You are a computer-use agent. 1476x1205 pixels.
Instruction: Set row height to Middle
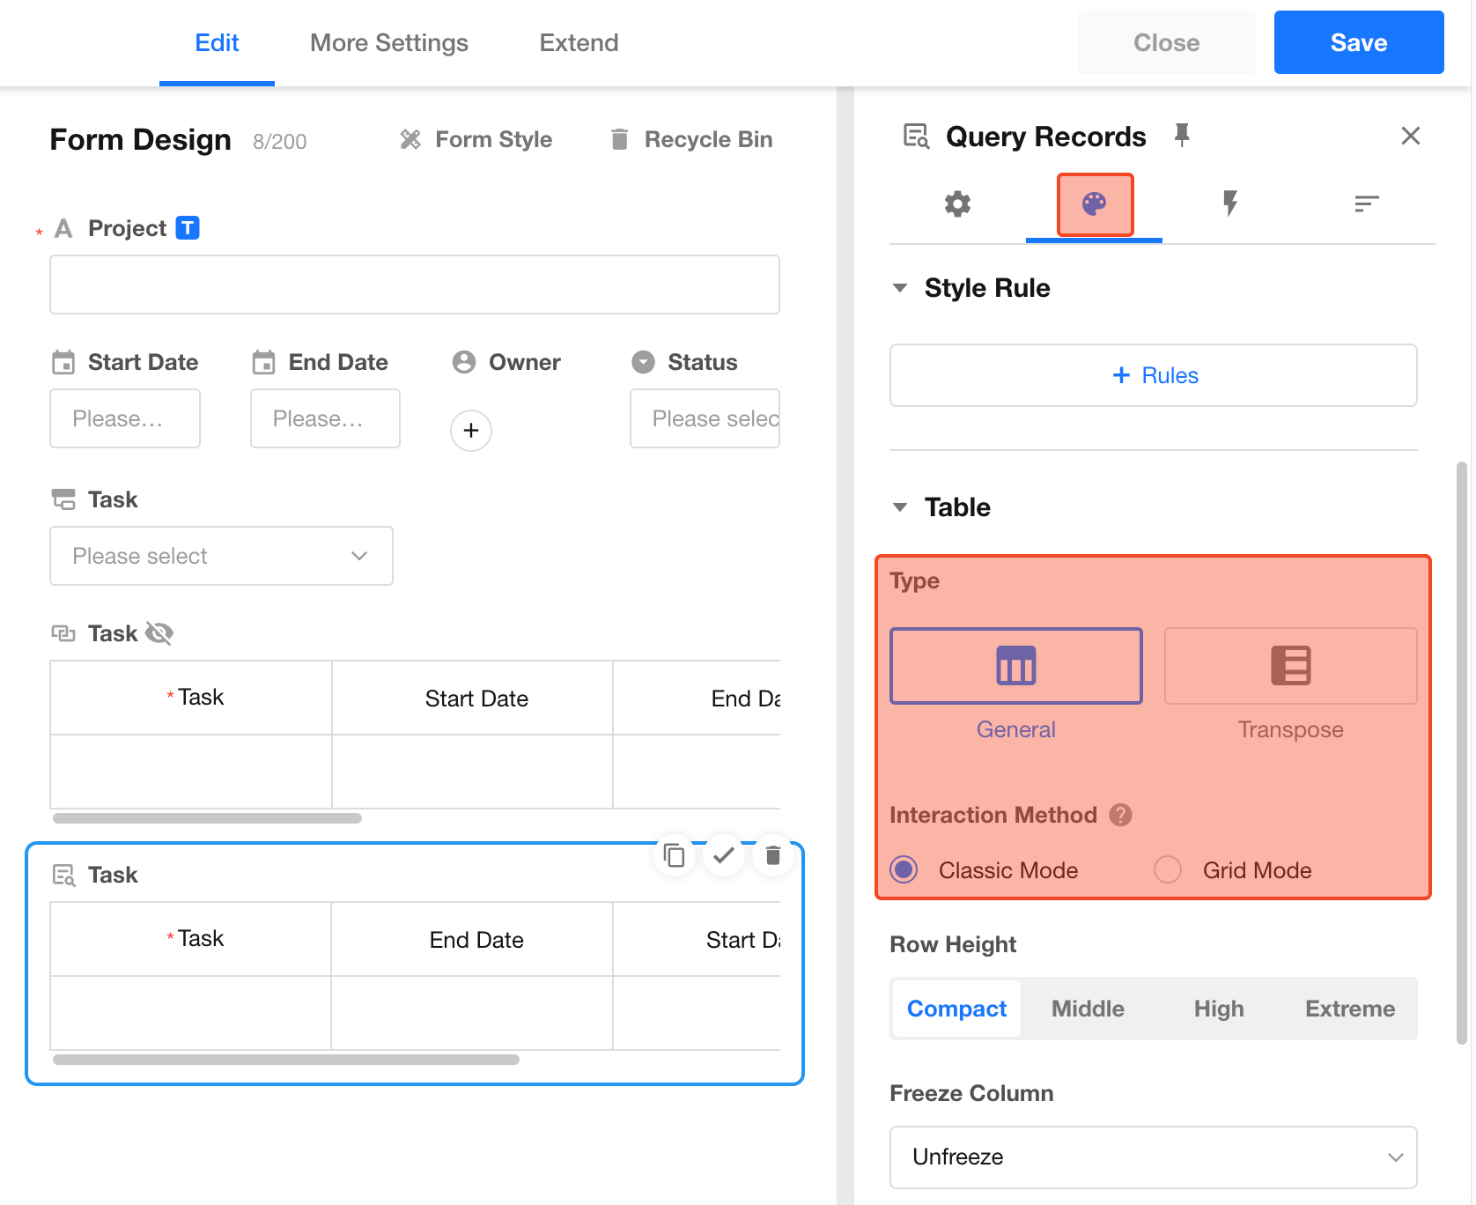1088,1009
